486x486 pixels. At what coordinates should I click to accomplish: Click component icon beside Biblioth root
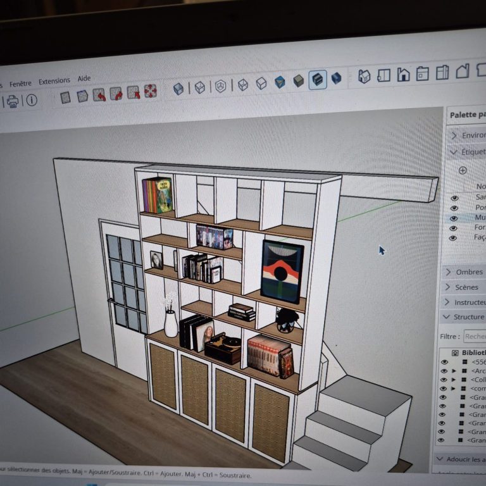click(455, 352)
